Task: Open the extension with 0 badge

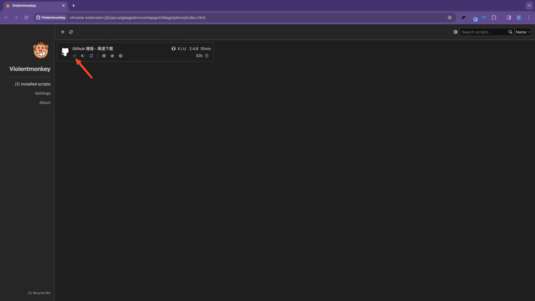Action: [474, 18]
